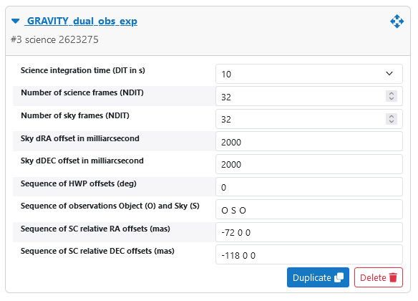Open the Science integration time dropdown

pyautogui.click(x=309, y=74)
